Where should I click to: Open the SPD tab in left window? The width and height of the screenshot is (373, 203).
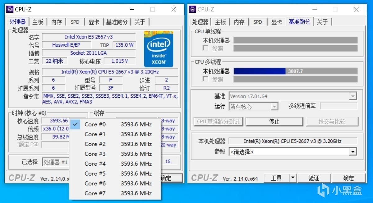(75, 22)
